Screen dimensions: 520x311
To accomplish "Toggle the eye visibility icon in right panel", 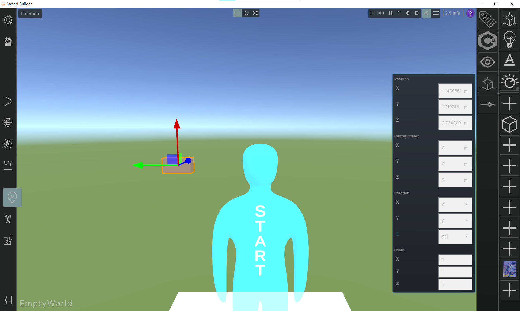I will [487, 62].
